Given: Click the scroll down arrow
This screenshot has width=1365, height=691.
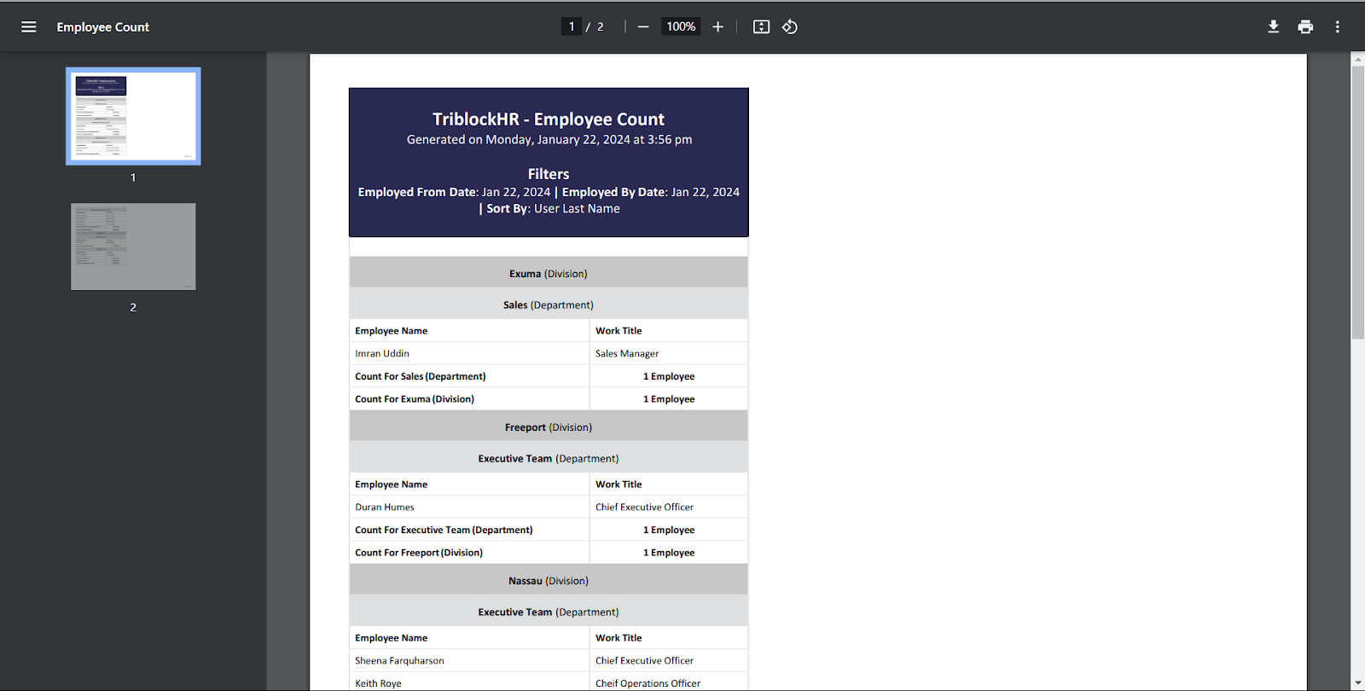Looking at the screenshot, I should [1358, 683].
